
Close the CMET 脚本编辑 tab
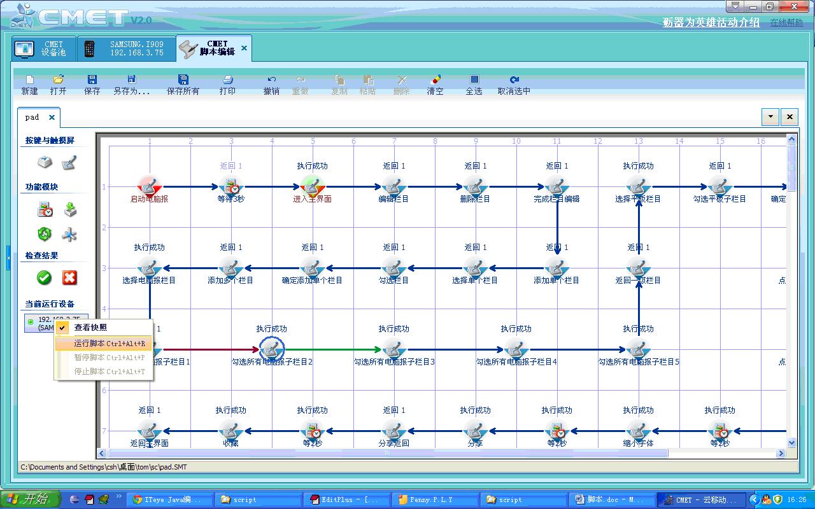pos(244,48)
